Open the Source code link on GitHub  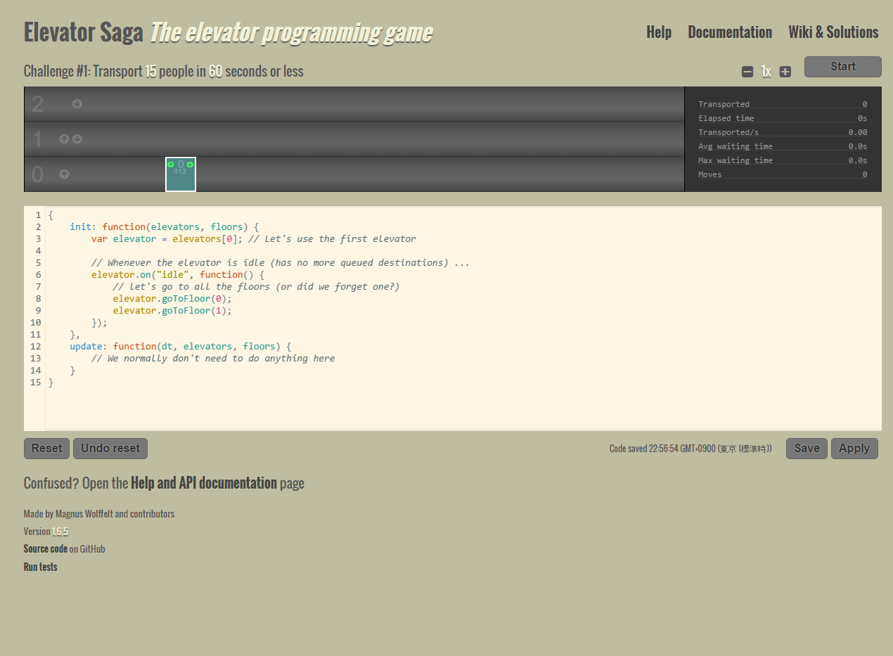pyautogui.click(x=46, y=549)
